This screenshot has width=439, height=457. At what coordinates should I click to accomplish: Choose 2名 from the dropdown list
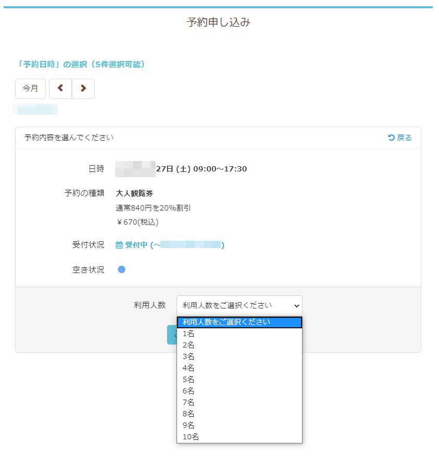pyautogui.click(x=189, y=345)
